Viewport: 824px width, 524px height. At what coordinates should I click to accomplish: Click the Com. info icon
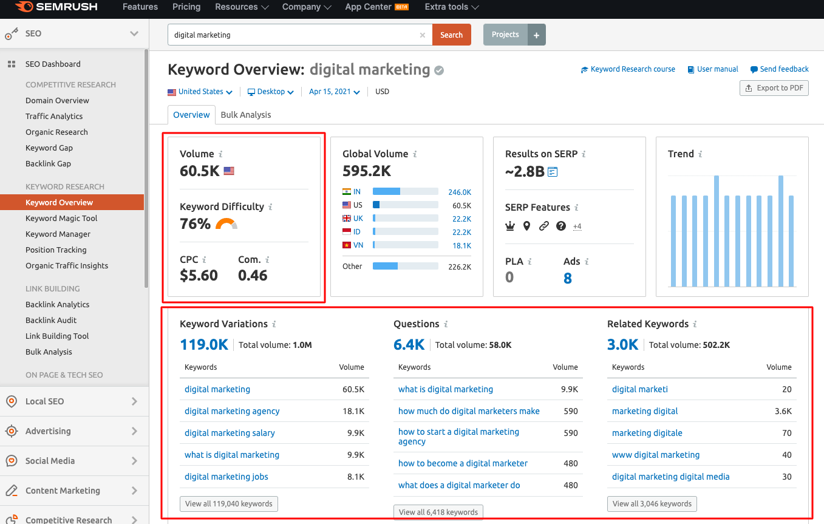(x=267, y=260)
